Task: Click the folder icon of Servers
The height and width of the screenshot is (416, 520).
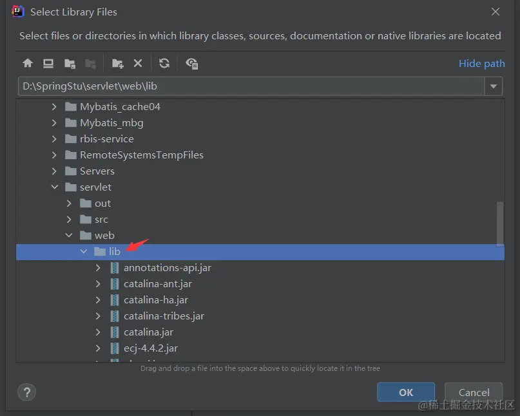Action: tap(71, 171)
